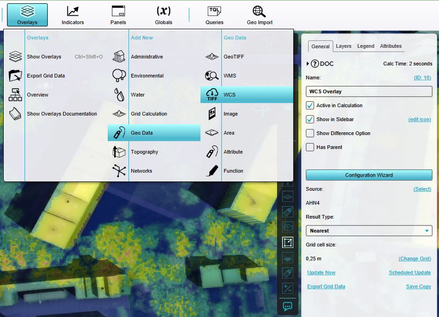The height and width of the screenshot is (317, 439).
Task: Uncheck Active in Calculation checkbox
Action: [x=310, y=105]
